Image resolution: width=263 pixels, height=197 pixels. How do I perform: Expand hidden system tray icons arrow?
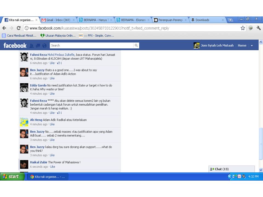(x=230, y=176)
